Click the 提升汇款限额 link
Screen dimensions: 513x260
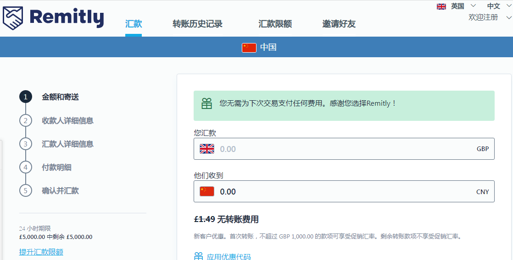41,252
